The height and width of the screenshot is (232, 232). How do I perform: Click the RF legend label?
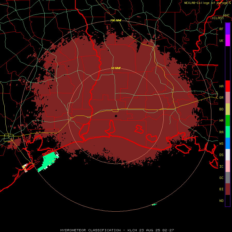point(221,29)
